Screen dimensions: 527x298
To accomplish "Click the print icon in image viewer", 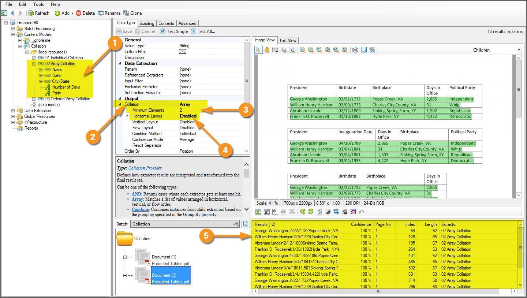I will (355, 50).
